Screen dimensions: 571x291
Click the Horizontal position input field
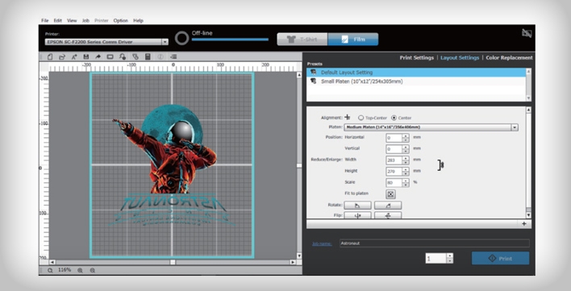[x=394, y=138]
